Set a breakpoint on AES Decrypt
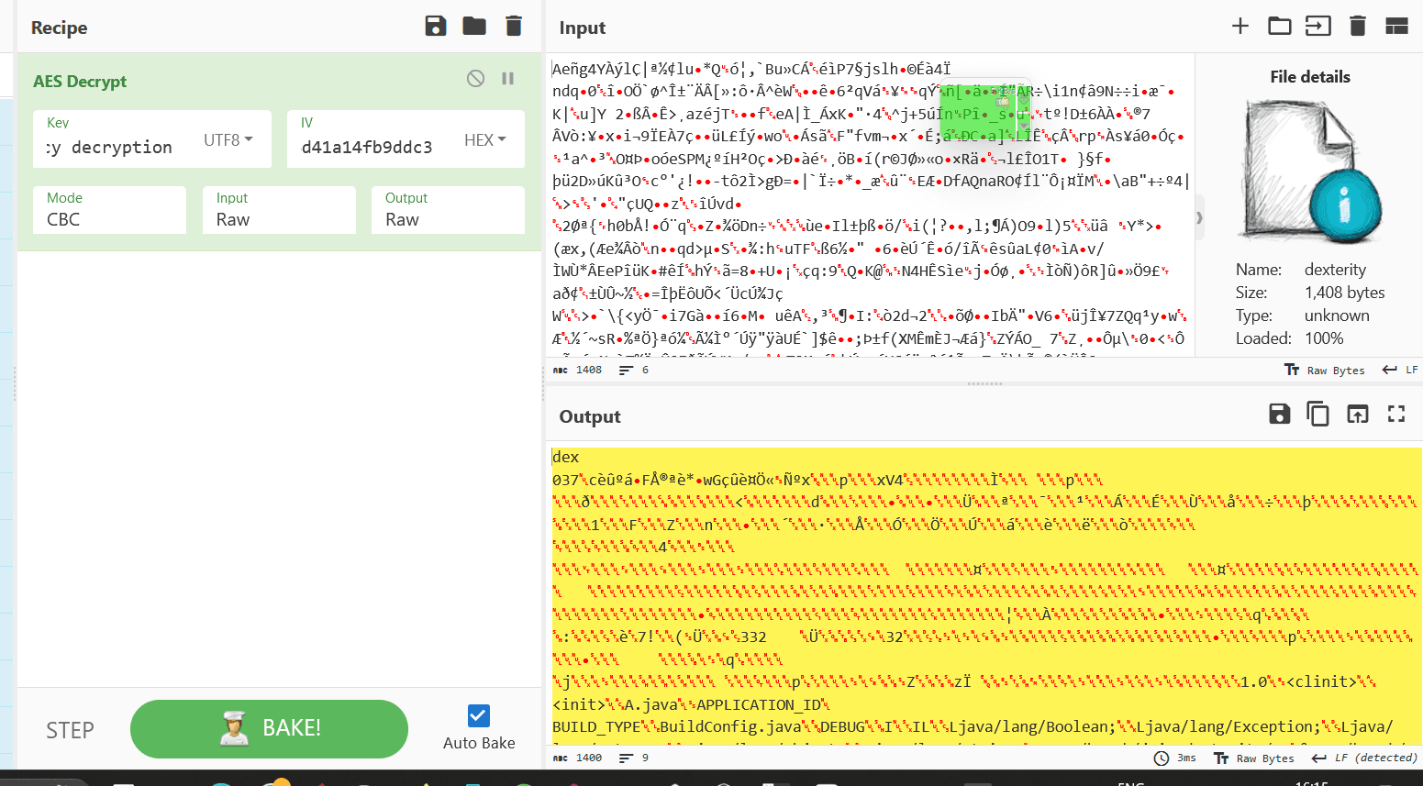The height and width of the screenshot is (786, 1423). pyautogui.click(x=507, y=79)
